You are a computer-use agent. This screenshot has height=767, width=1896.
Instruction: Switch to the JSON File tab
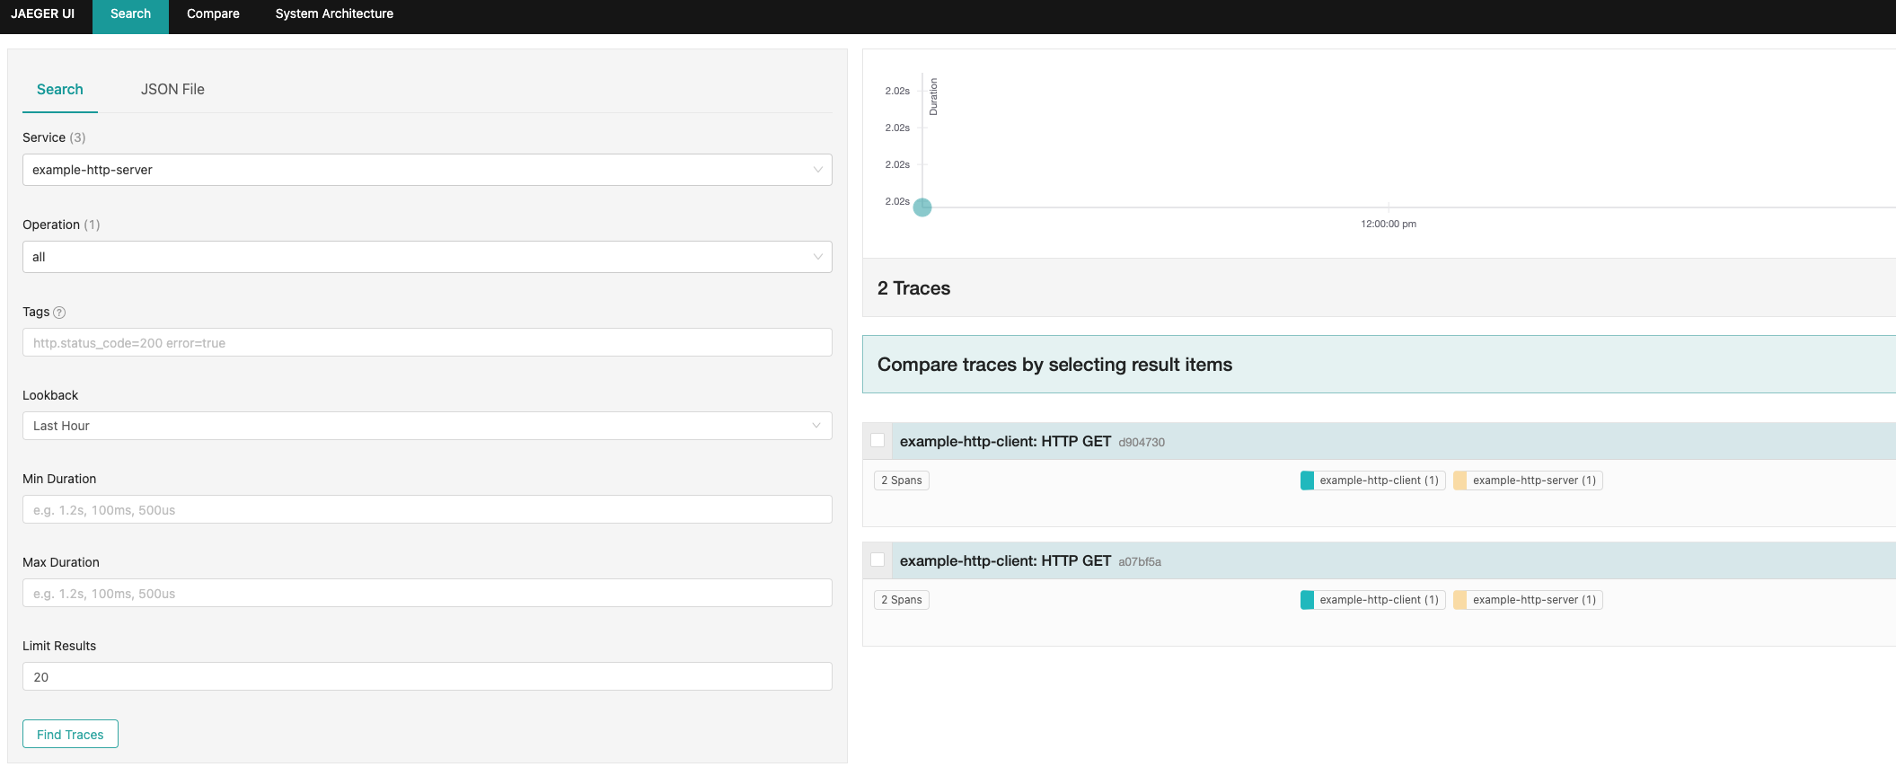click(x=172, y=90)
